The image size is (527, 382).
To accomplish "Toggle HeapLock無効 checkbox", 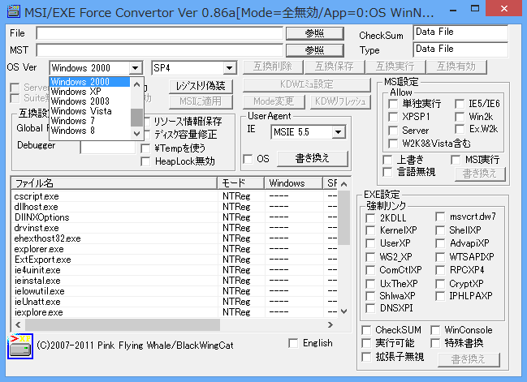I will [x=145, y=161].
